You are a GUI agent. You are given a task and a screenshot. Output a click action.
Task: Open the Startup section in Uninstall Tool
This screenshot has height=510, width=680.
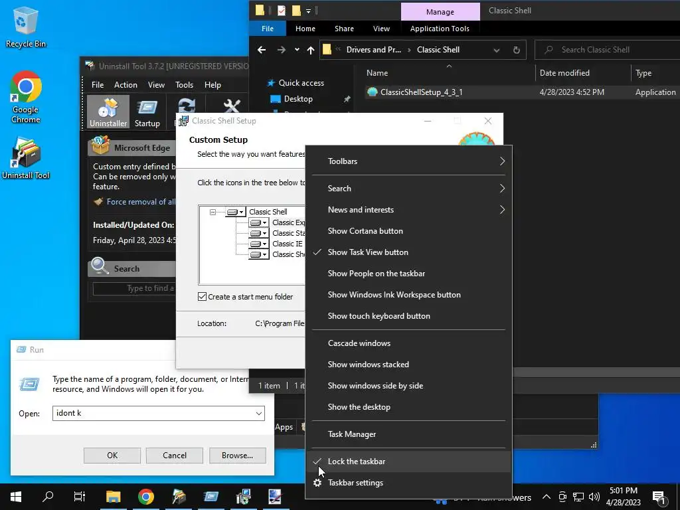point(147,112)
